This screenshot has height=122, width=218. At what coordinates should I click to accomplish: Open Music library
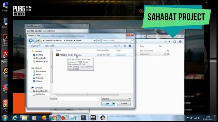38,75
